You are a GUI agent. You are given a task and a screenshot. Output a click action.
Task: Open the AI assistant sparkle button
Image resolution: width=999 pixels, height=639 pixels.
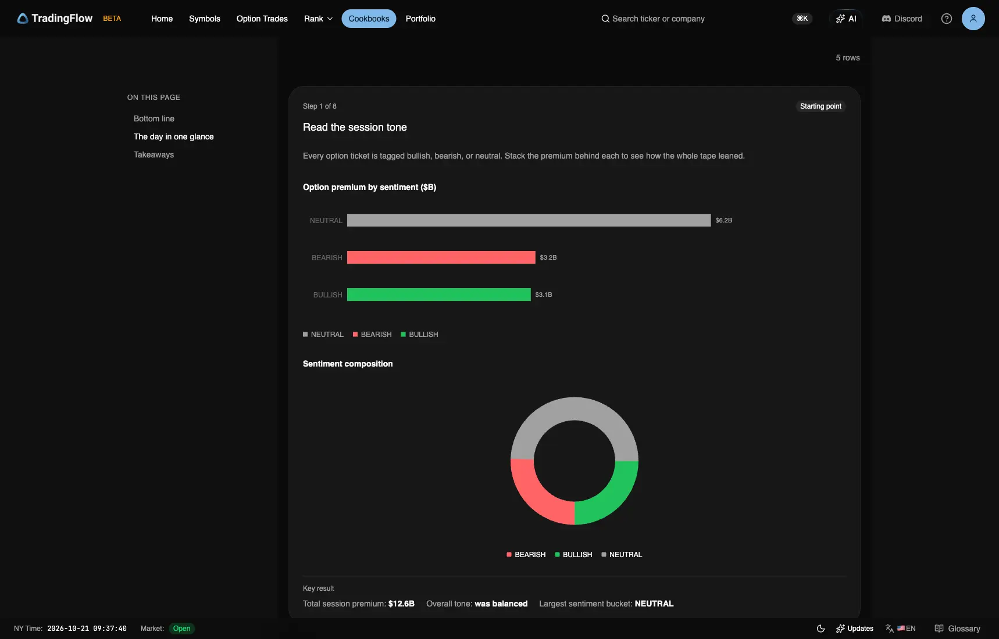pos(846,19)
